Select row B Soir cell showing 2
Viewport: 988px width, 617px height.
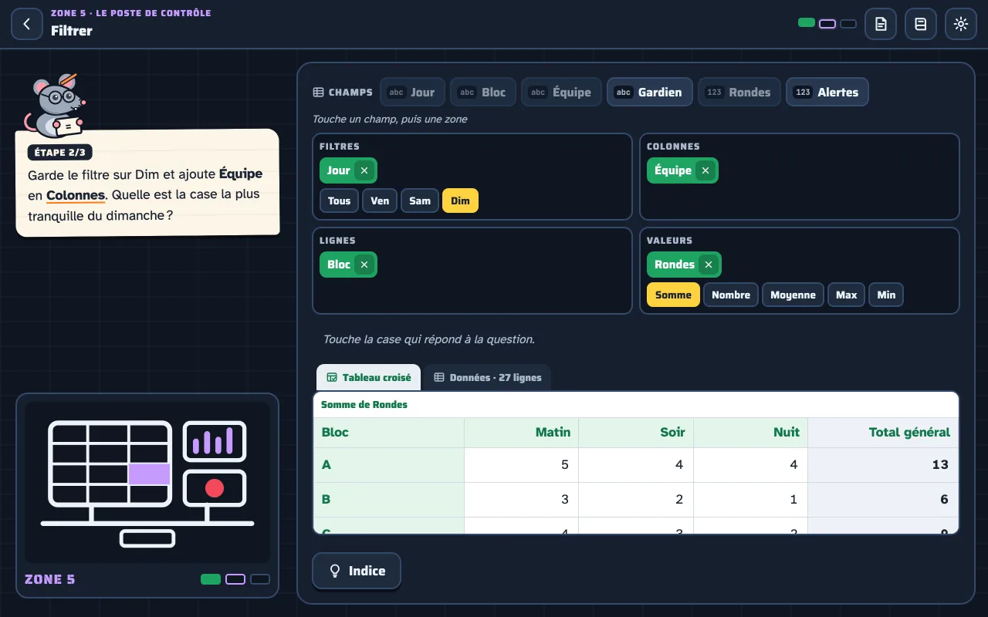click(636, 500)
